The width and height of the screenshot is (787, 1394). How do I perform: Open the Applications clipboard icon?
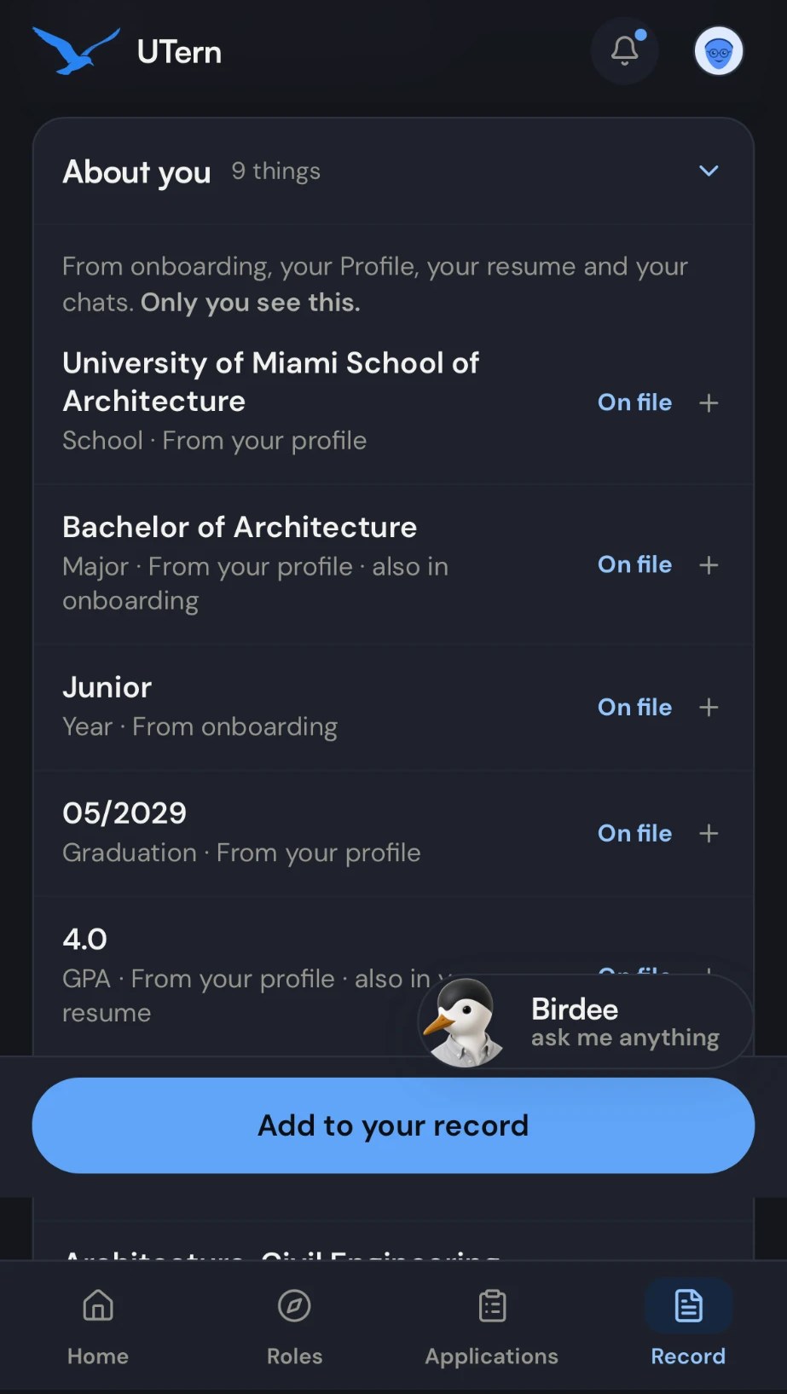click(x=492, y=1305)
